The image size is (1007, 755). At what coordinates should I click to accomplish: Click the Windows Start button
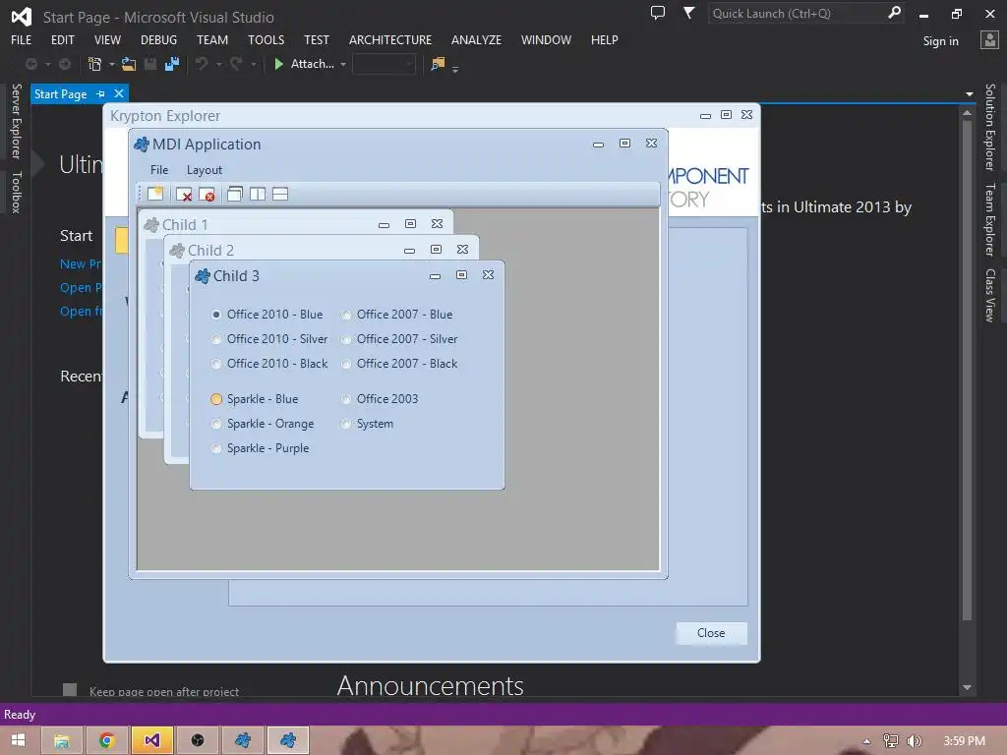point(18,740)
